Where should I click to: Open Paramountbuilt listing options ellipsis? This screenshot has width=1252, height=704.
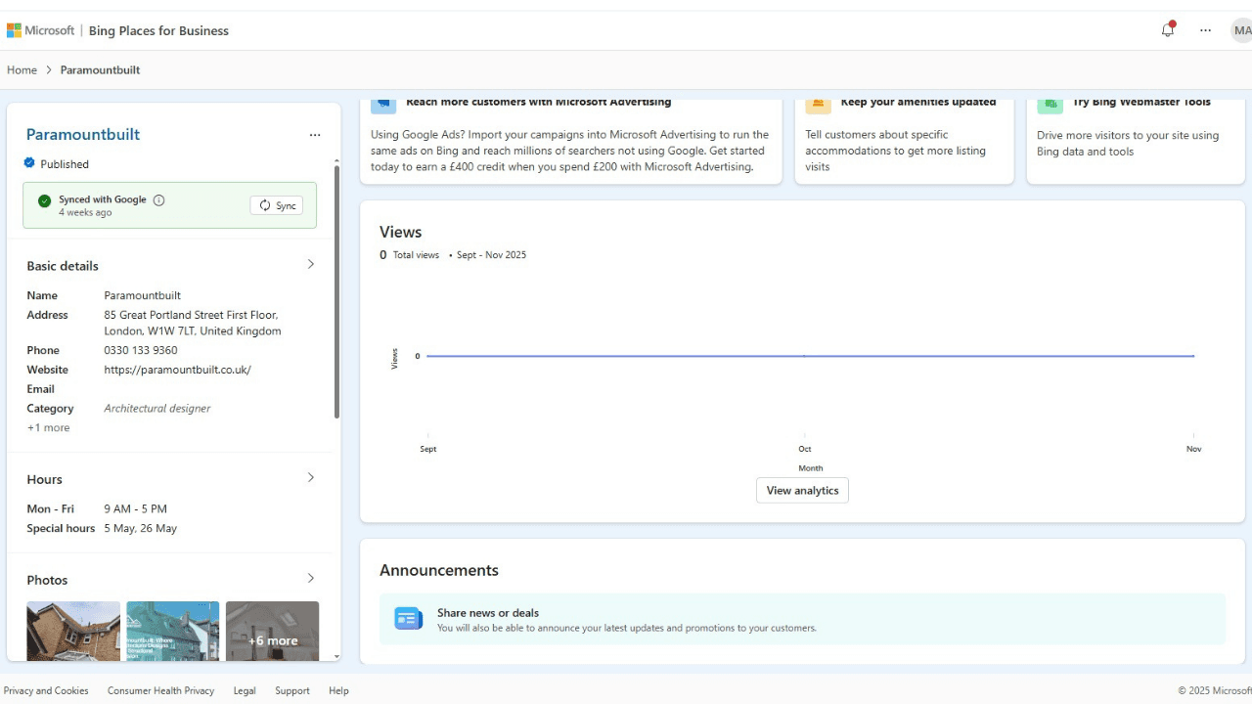click(314, 135)
